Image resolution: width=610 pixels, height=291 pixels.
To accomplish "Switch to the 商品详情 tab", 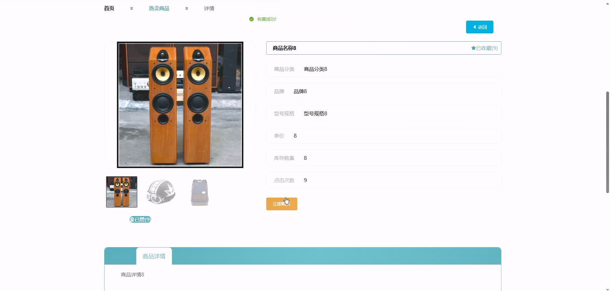I will coord(154,256).
